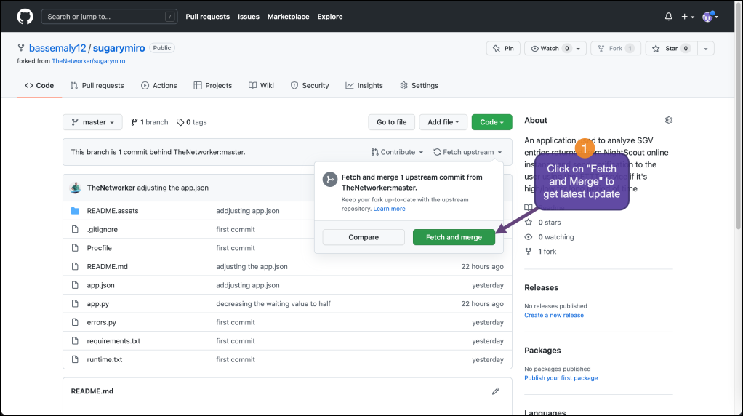743x416 pixels.
Task: Expand the Star lists dropdown arrow
Action: pyautogui.click(x=706, y=48)
